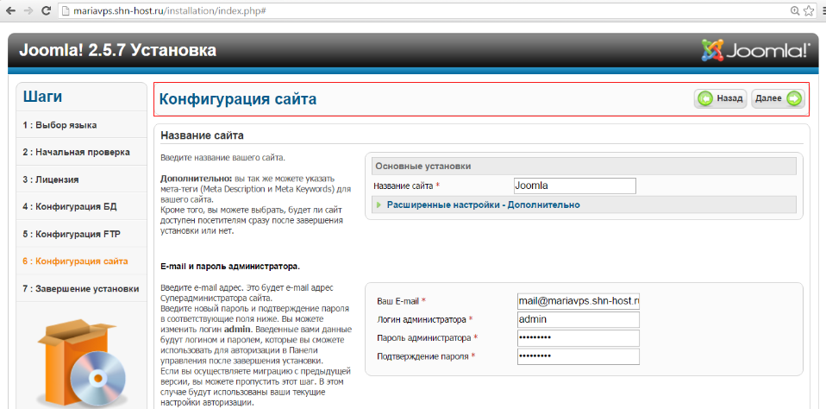
Task: Click the browser back arrow
Action: pos(11,10)
